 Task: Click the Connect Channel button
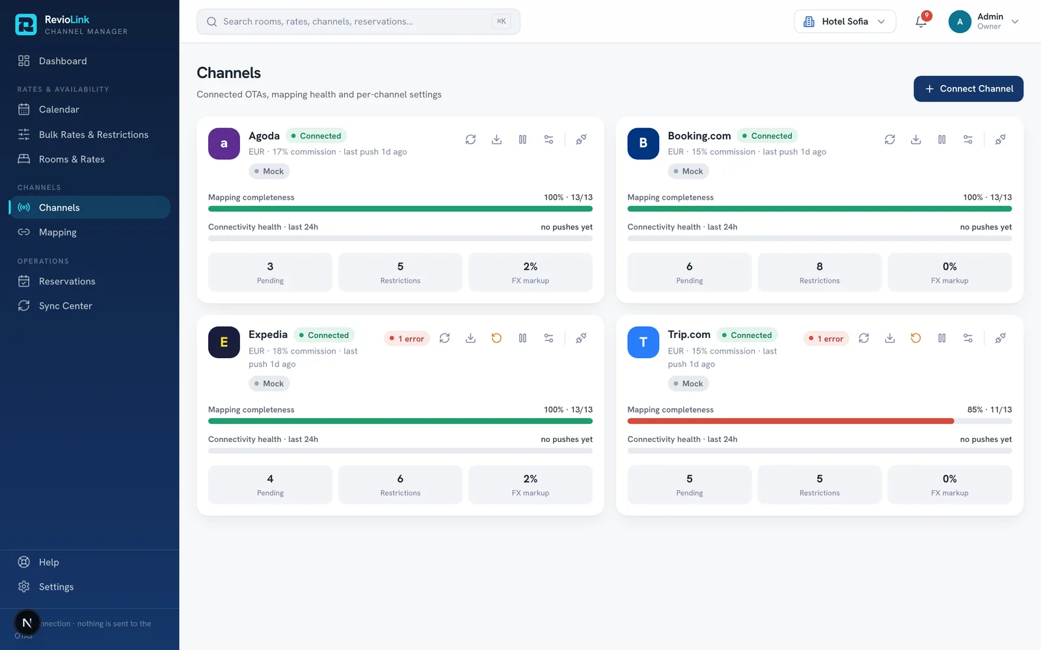coord(968,89)
